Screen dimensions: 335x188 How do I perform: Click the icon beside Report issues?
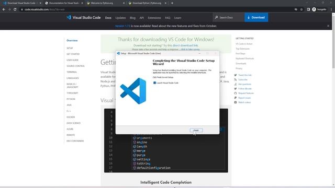236,98
